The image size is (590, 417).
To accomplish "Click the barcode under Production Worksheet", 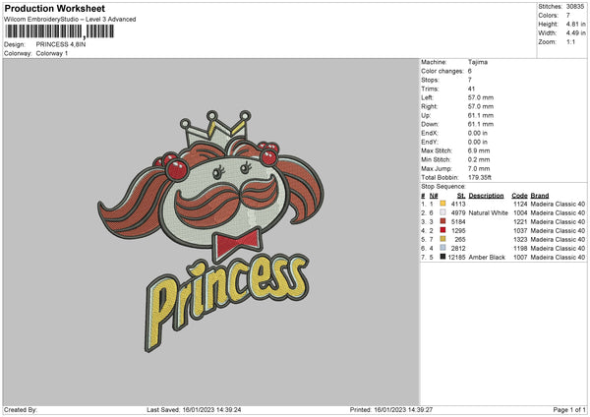I will point(59,31).
